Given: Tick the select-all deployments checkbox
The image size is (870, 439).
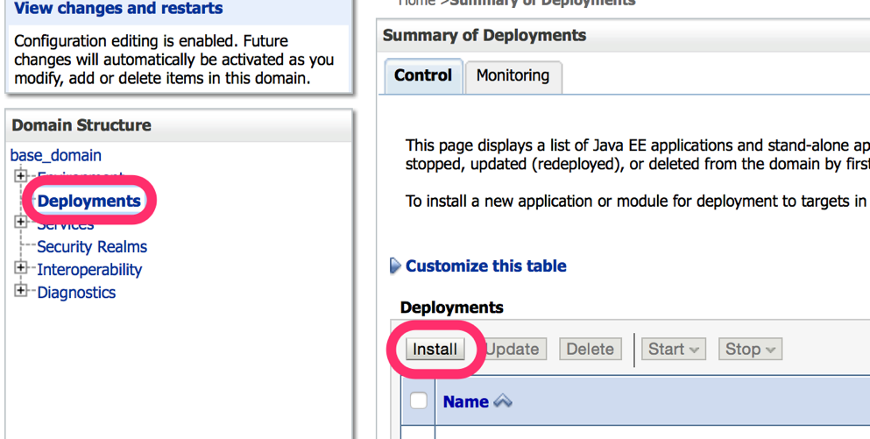Looking at the screenshot, I should (419, 400).
